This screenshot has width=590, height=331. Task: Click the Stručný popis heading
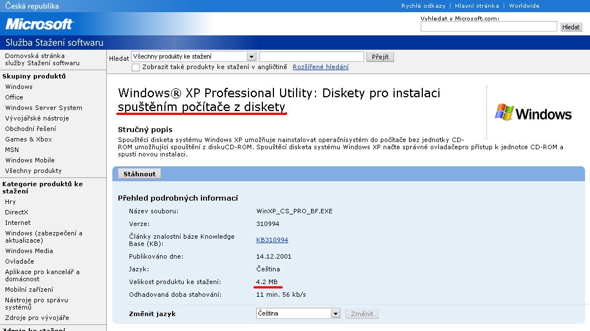coord(145,130)
